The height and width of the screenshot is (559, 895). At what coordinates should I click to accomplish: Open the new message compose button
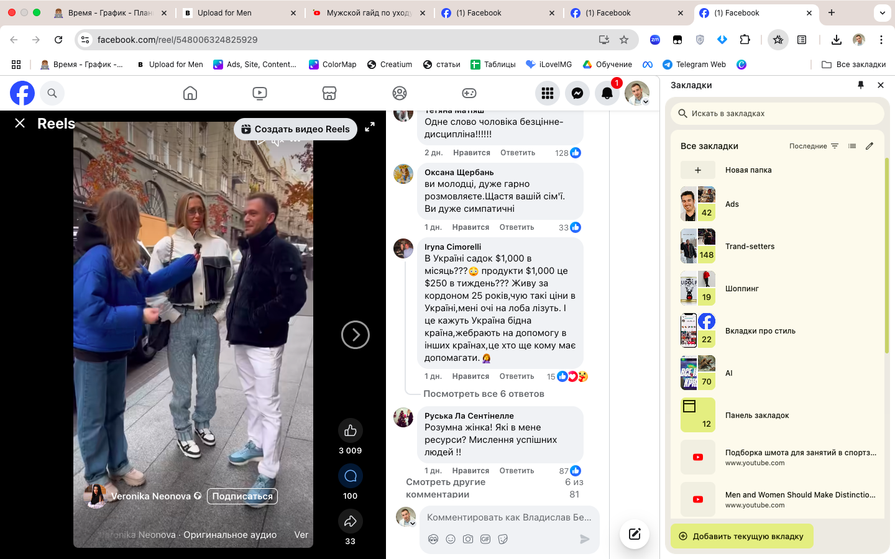pyautogui.click(x=635, y=534)
